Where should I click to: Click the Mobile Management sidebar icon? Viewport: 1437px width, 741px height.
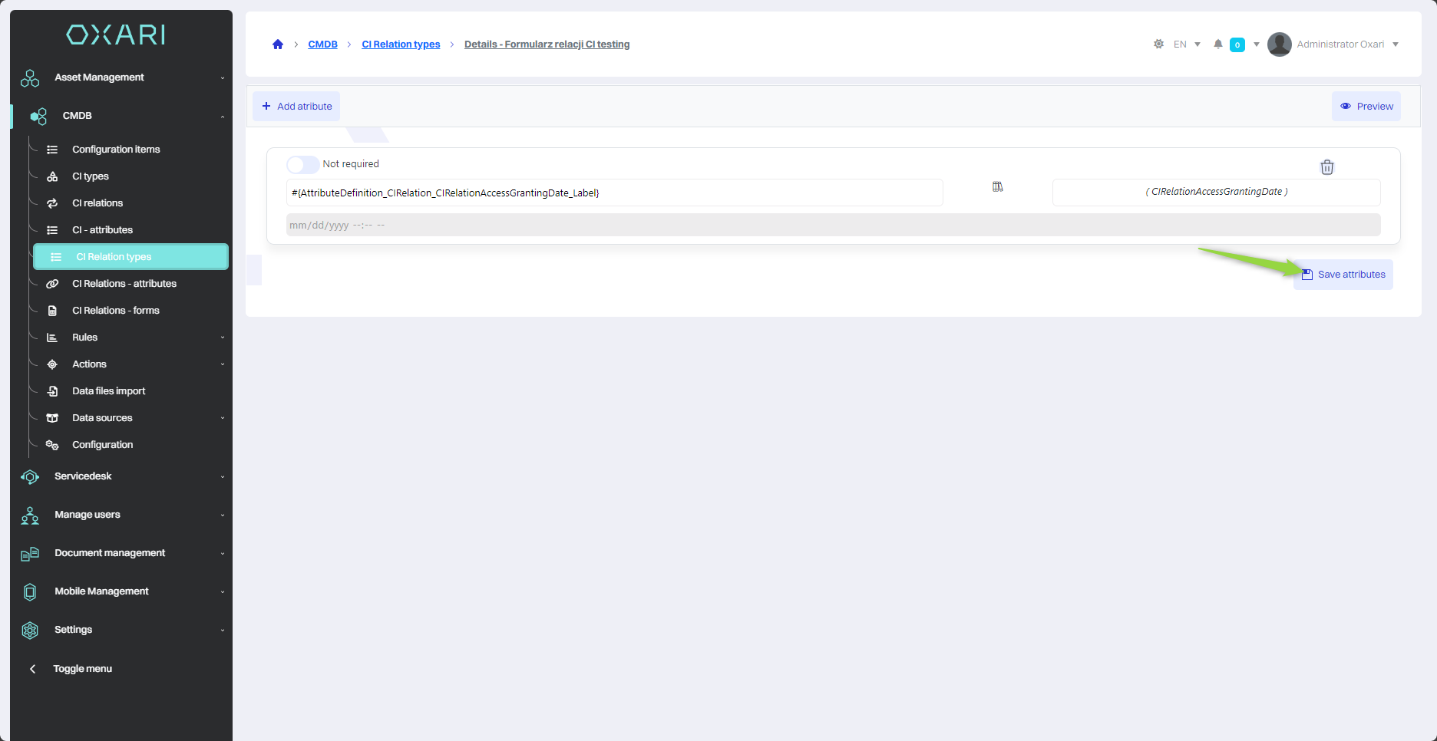pos(30,592)
